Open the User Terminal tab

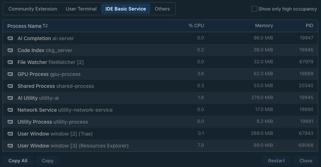click(x=81, y=9)
